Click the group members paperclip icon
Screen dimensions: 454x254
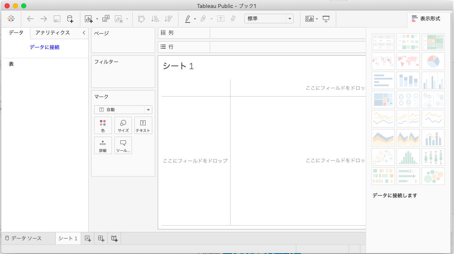click(x=203, y=19)
